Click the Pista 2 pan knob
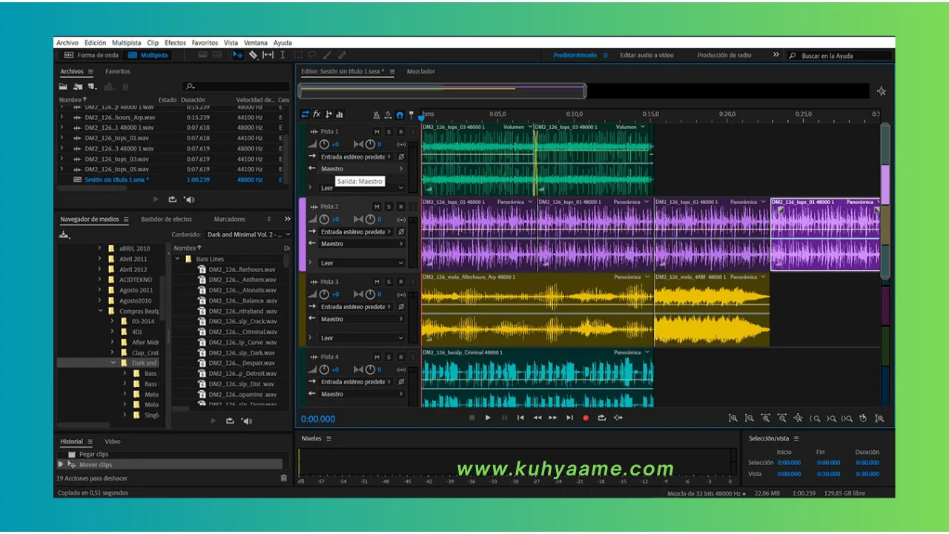This screenshot has height=534, width=949. pyautogui.click(x=369, y=220)
